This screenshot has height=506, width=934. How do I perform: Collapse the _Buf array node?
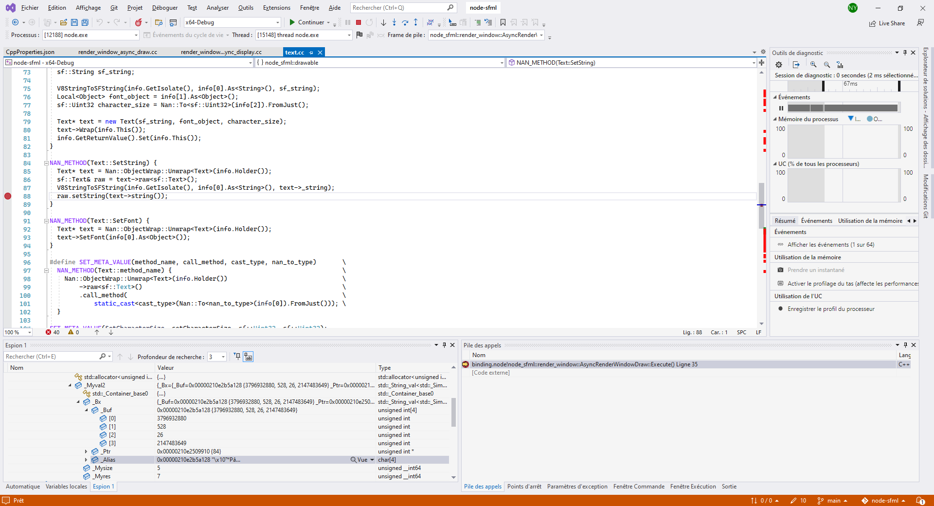[86, 410]
